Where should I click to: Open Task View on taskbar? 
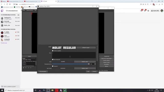click(x=35, y=90)
